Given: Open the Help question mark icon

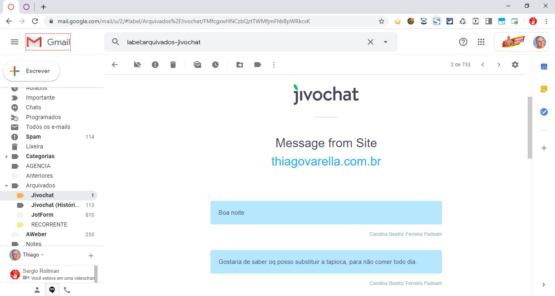Looking at the screenshot, I should click(463, 42).
